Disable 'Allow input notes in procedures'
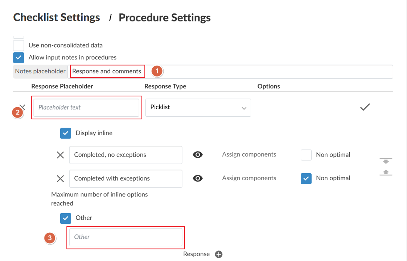 (18, 57)
